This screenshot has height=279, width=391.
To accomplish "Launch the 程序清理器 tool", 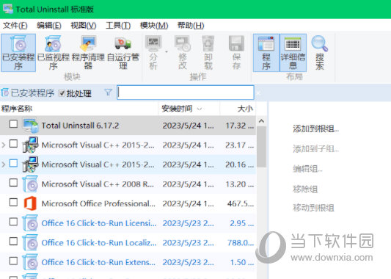I will [88, 53].
